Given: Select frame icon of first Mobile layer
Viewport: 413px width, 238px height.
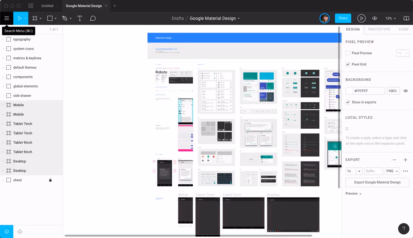Looking at the screenshot, I should pyautogui.click(x=8, y=105).
